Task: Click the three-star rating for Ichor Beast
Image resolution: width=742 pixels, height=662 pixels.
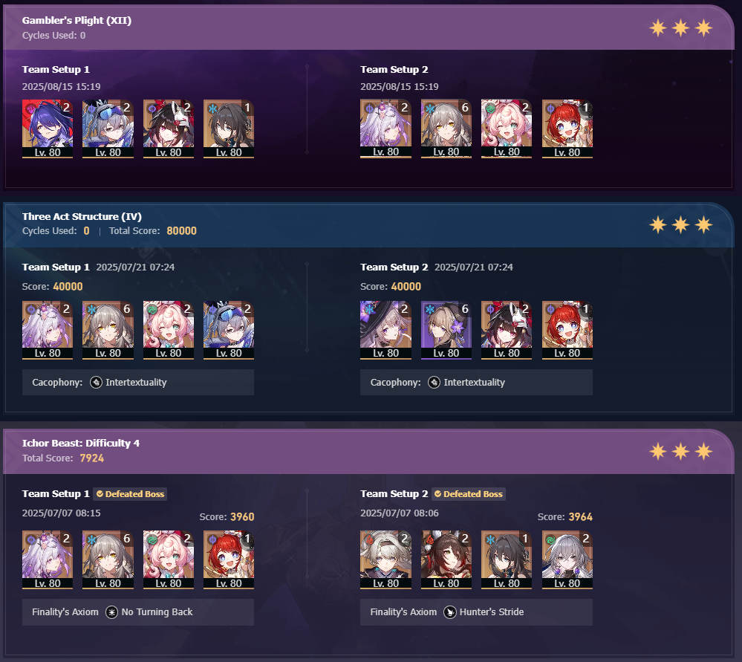Action: tap(681, 451)
